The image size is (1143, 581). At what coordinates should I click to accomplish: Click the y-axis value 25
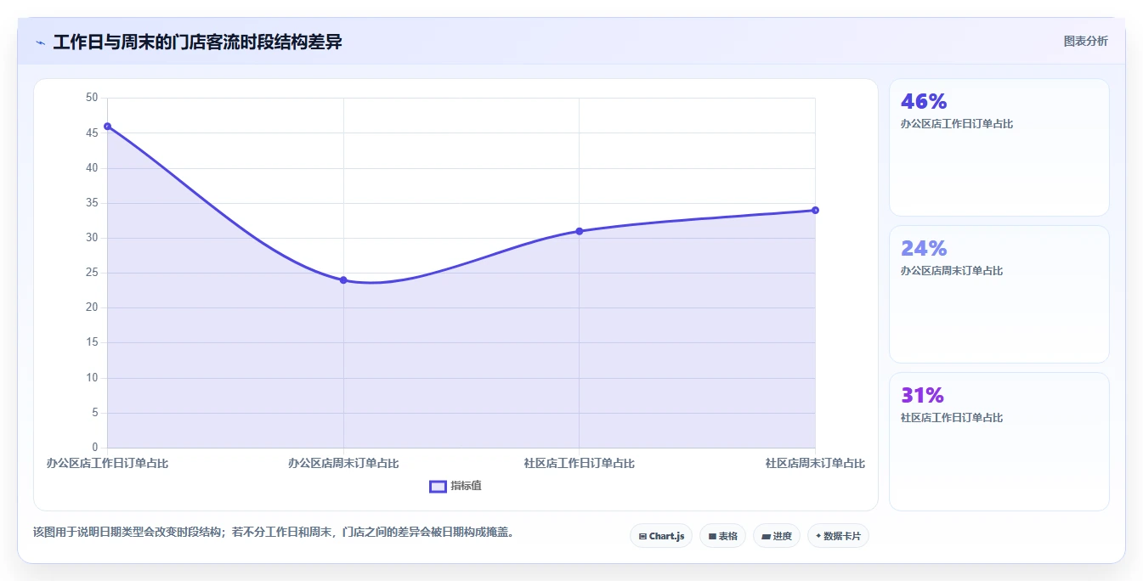coord(92,273)
